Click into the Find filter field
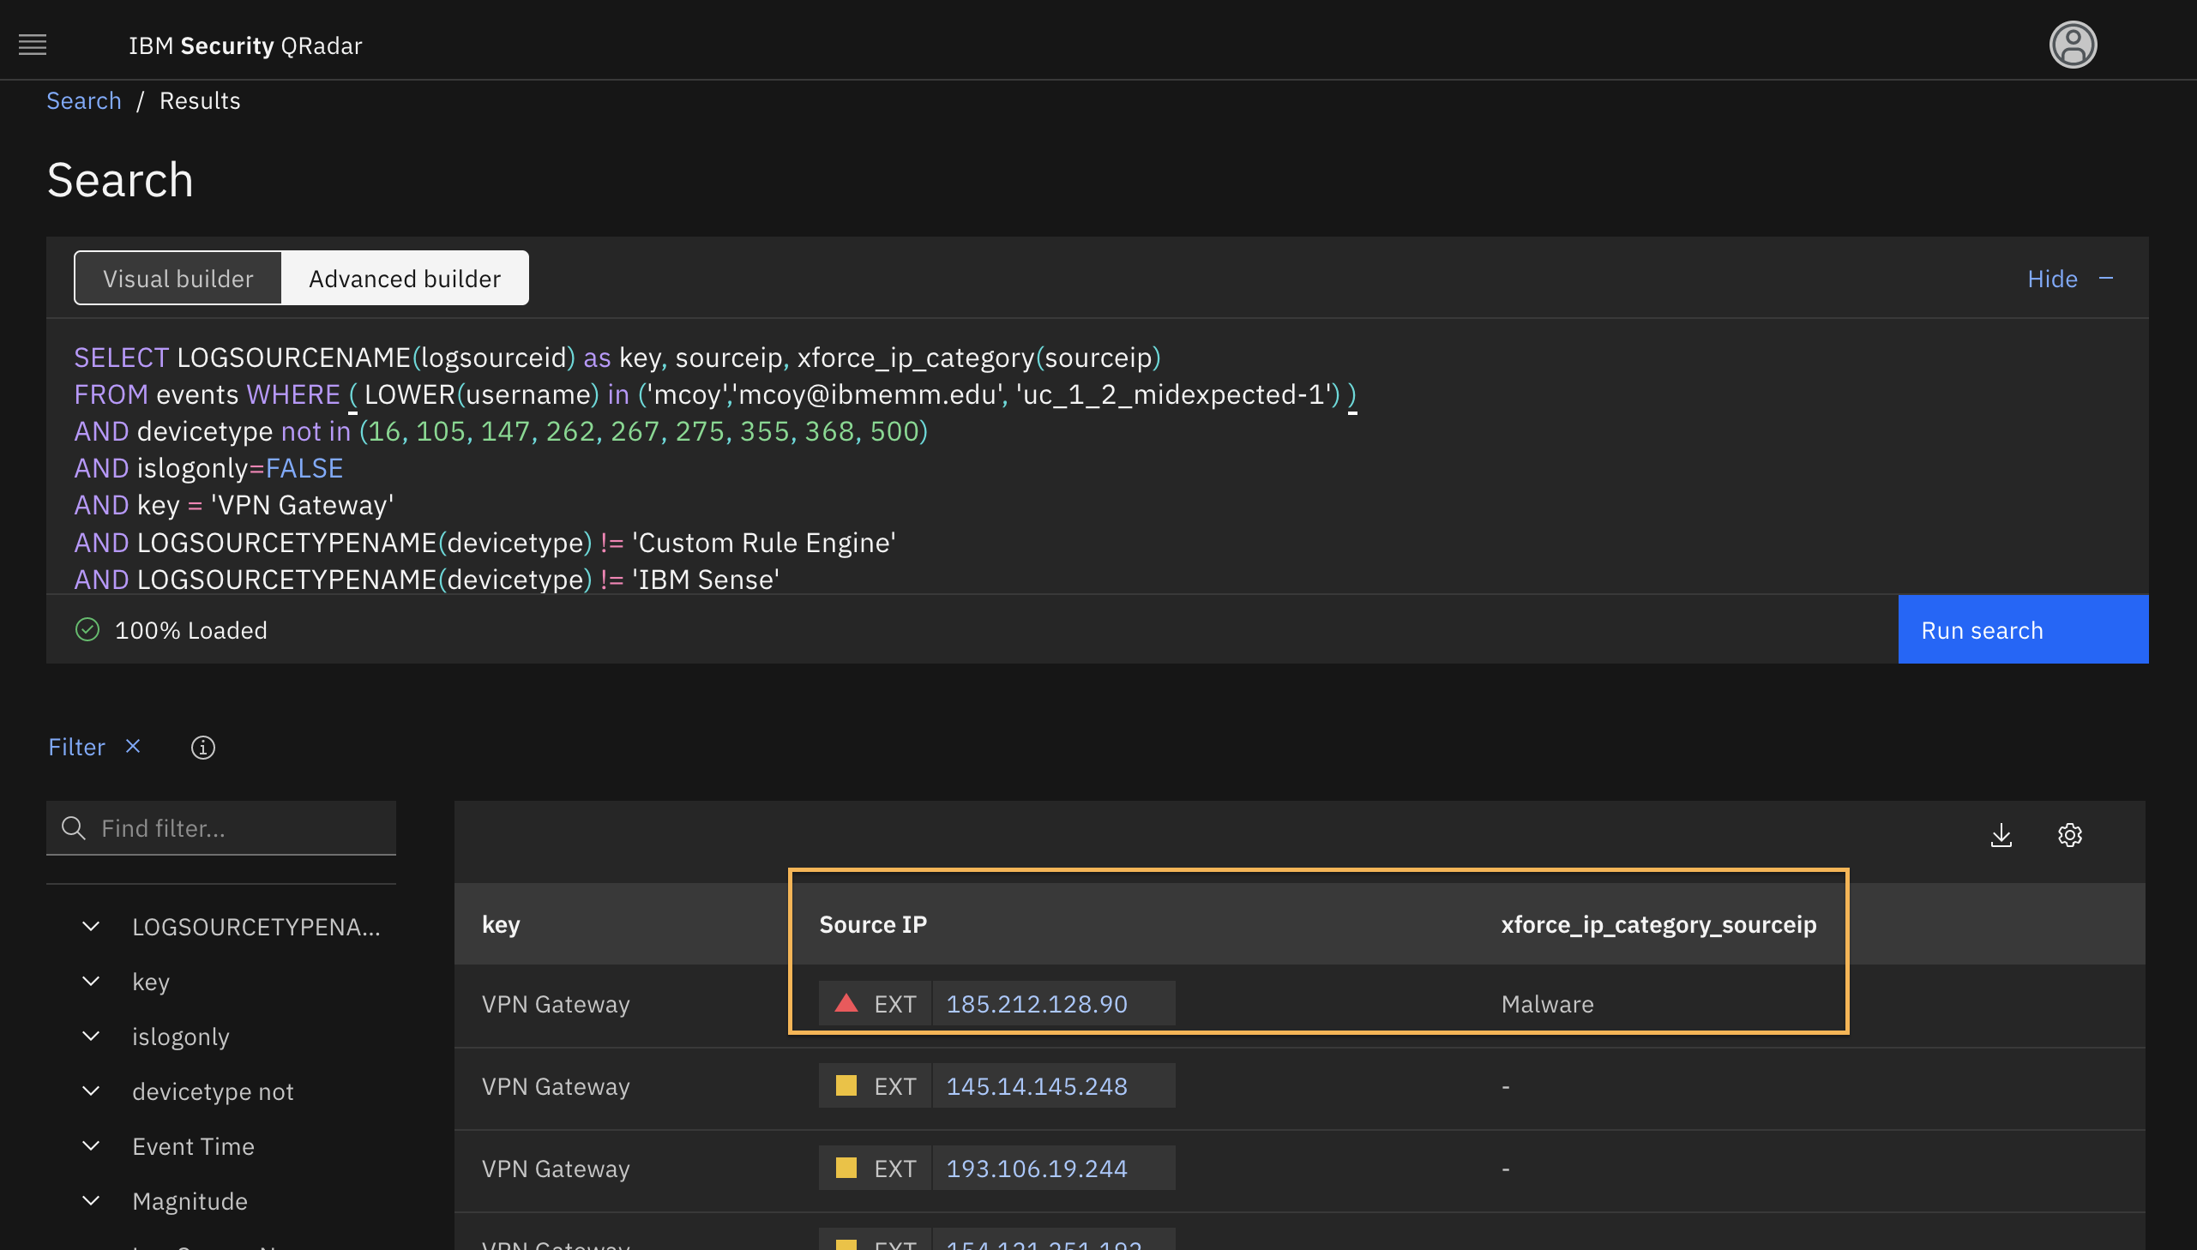2197x1250 pixels. (240, 827)
